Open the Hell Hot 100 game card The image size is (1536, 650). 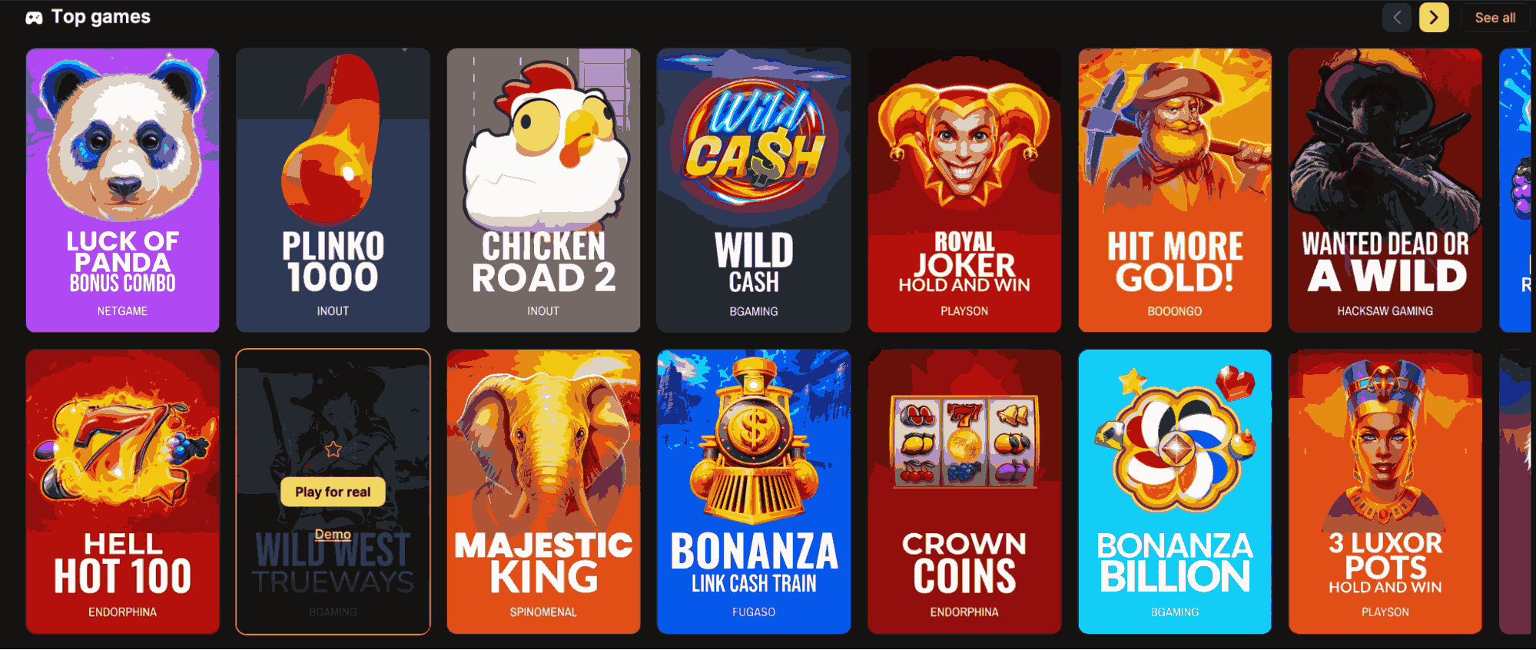coord(123,492)
